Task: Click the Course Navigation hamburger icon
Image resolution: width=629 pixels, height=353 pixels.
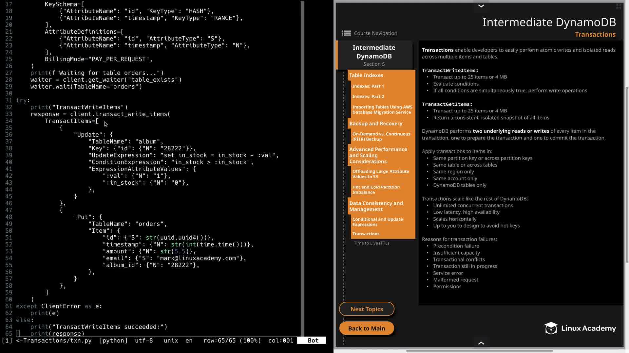Action: point(346,33)
